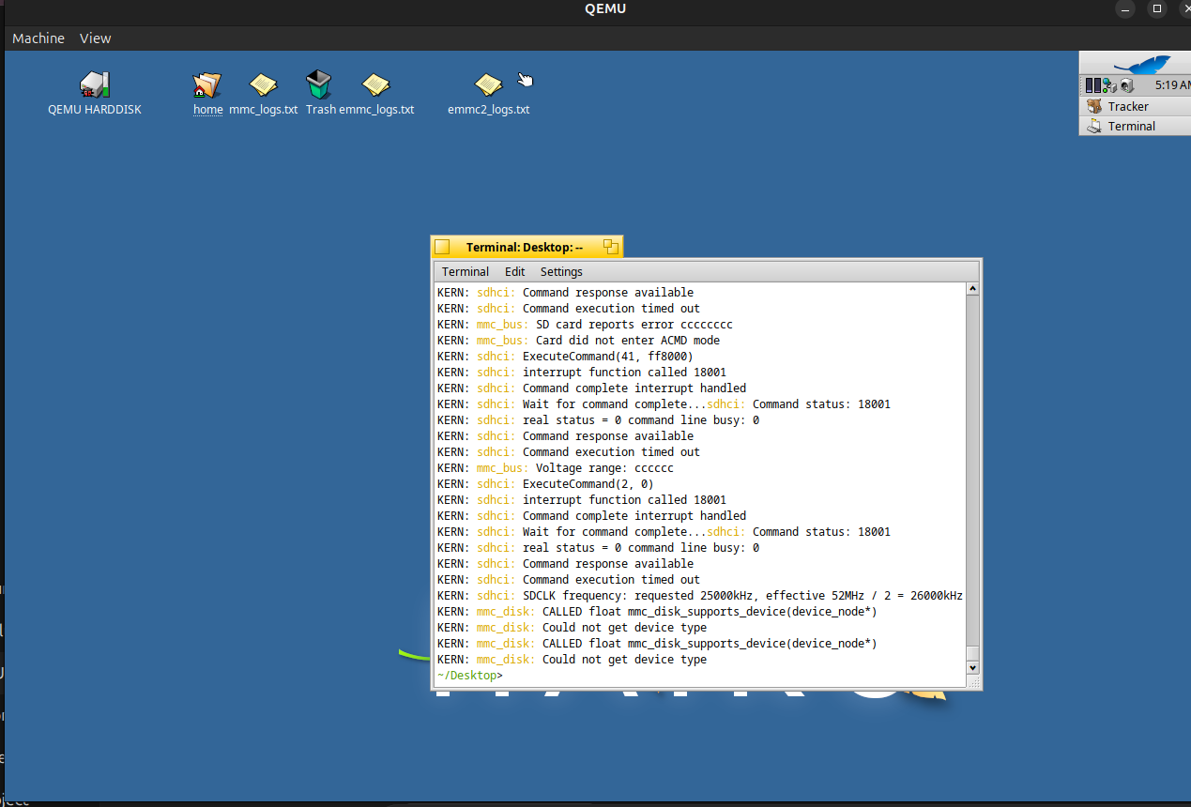1191x807 pixels.
Task: Open the QEMU HARDDISK desktop icon
Action: click(94, 85)
